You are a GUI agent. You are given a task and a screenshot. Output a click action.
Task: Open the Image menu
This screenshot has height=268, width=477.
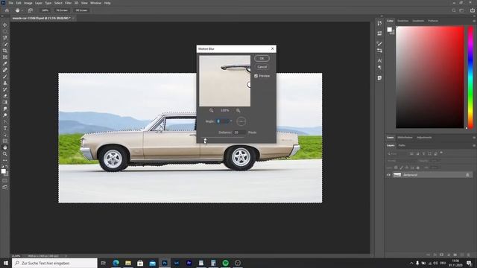[x=28, y=3]
